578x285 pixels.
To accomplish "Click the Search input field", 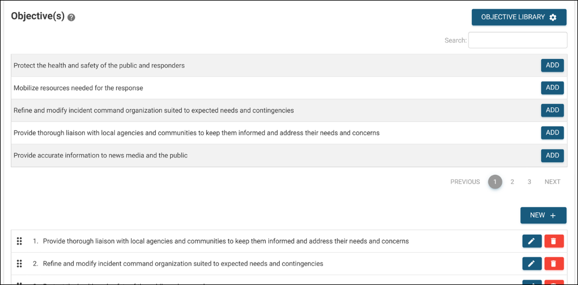I will [517, 40].
